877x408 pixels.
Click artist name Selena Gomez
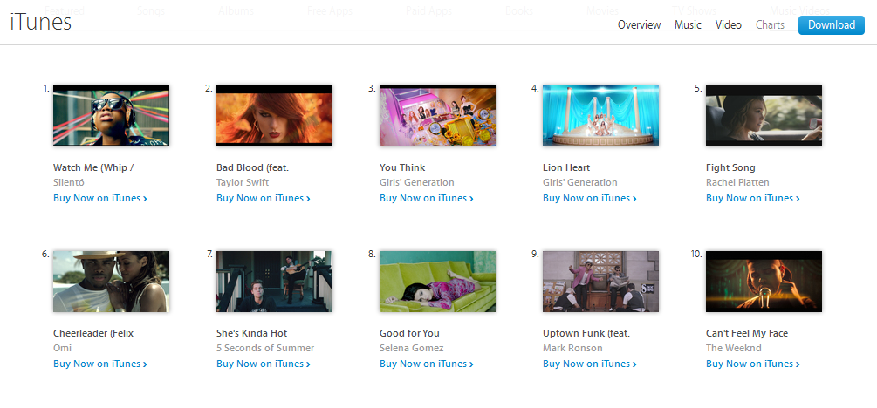411,348
